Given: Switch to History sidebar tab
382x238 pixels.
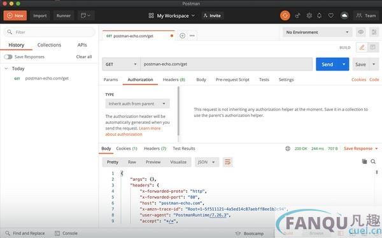Looking at the screenshot, I should point(16,45).
